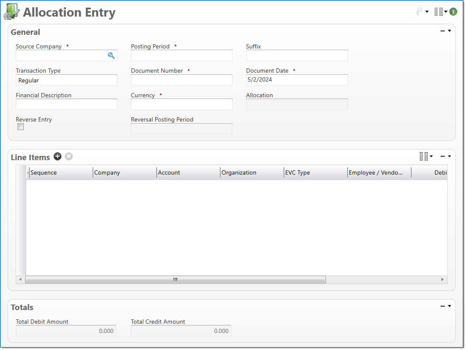Click the EVC Type column header
This screenshot has width=466, height=350.
tap(314, 173)
